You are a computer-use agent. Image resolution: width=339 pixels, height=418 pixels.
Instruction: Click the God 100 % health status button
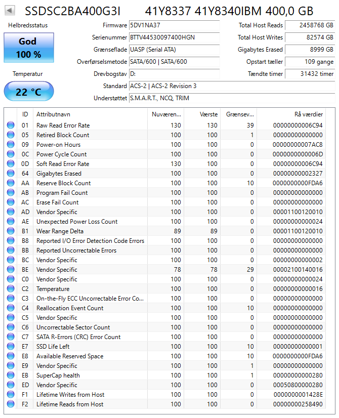(29, 48)
